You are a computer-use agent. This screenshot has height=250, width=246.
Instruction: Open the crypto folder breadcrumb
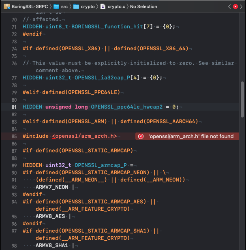pos(88,6)
